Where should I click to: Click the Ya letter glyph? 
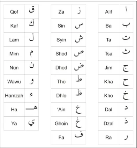coord(31,123)
